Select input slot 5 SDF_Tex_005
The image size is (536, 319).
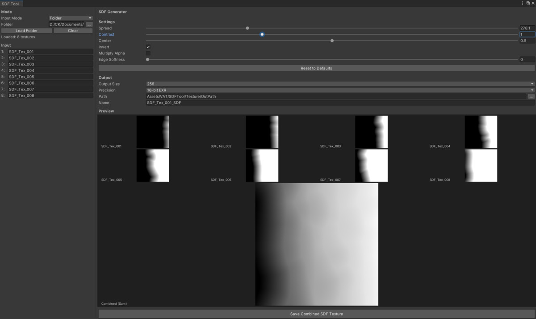(x=50, y=77)
